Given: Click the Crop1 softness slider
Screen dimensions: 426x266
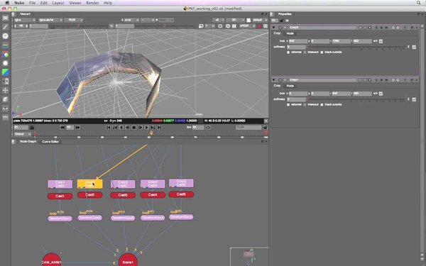Looking at the screenshot, I should 356,99.
